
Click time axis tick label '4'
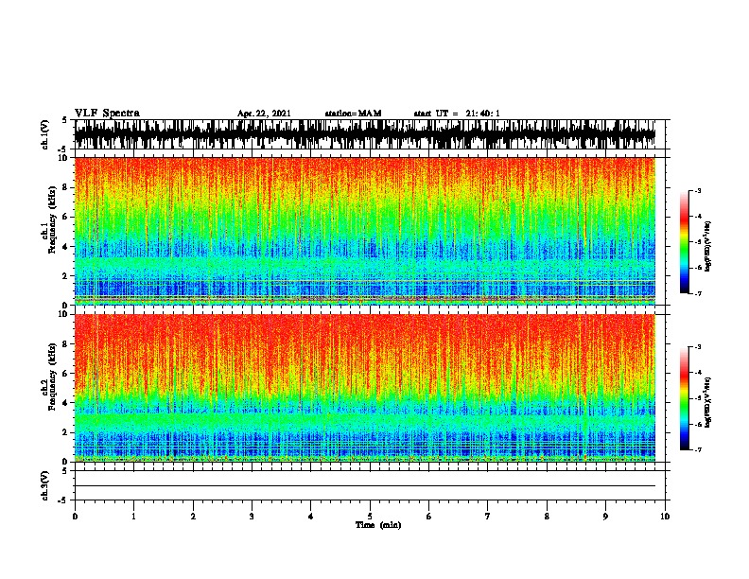coord(311,517)
